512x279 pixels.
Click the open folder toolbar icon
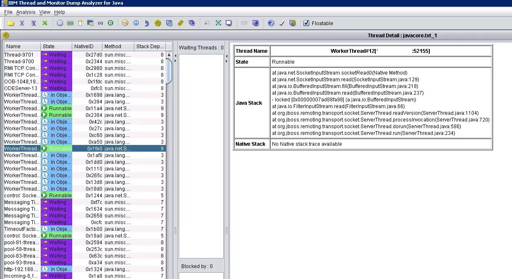point(11,23)
